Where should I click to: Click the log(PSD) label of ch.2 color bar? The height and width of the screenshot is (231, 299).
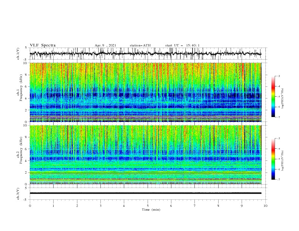coord(283,161)
